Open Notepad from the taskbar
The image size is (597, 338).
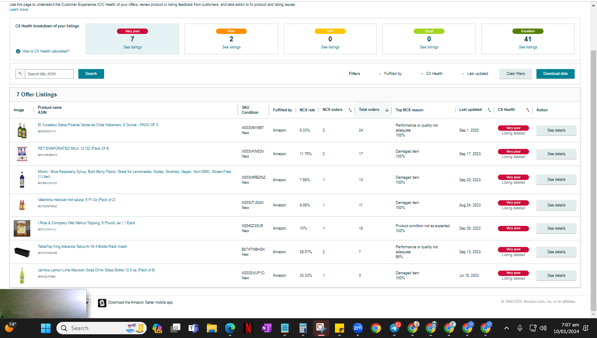(285, 328)
